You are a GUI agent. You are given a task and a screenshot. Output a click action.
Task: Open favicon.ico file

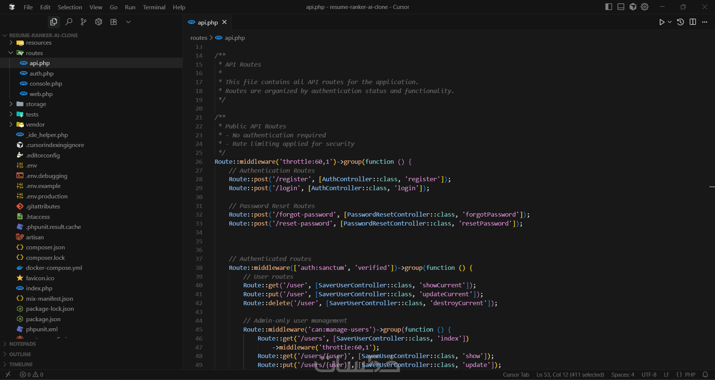tap(40, 278)
